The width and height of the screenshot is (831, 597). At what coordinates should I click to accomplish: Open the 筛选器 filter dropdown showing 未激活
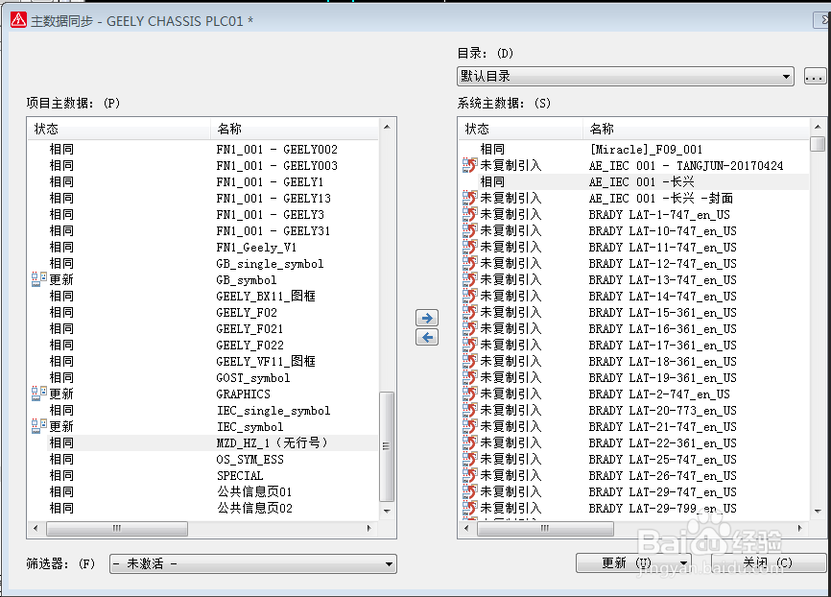(252, 563)
